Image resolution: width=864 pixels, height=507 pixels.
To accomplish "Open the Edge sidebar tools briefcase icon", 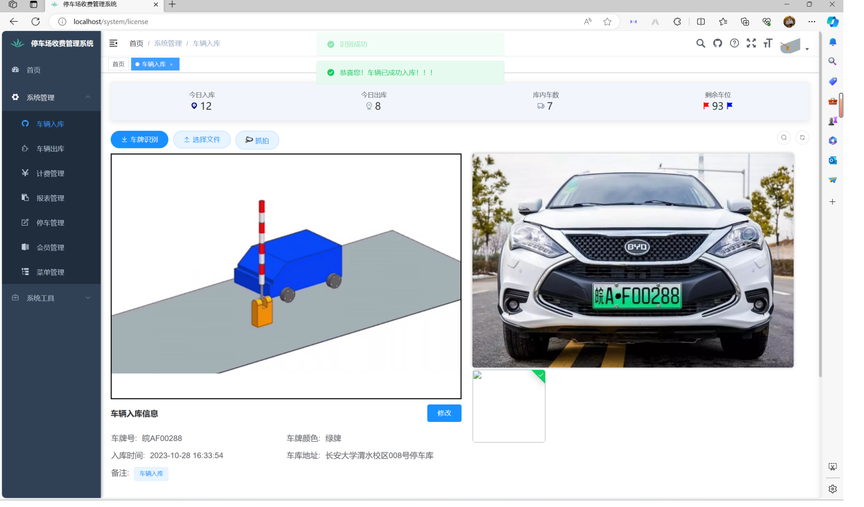I will click(833, 101).
